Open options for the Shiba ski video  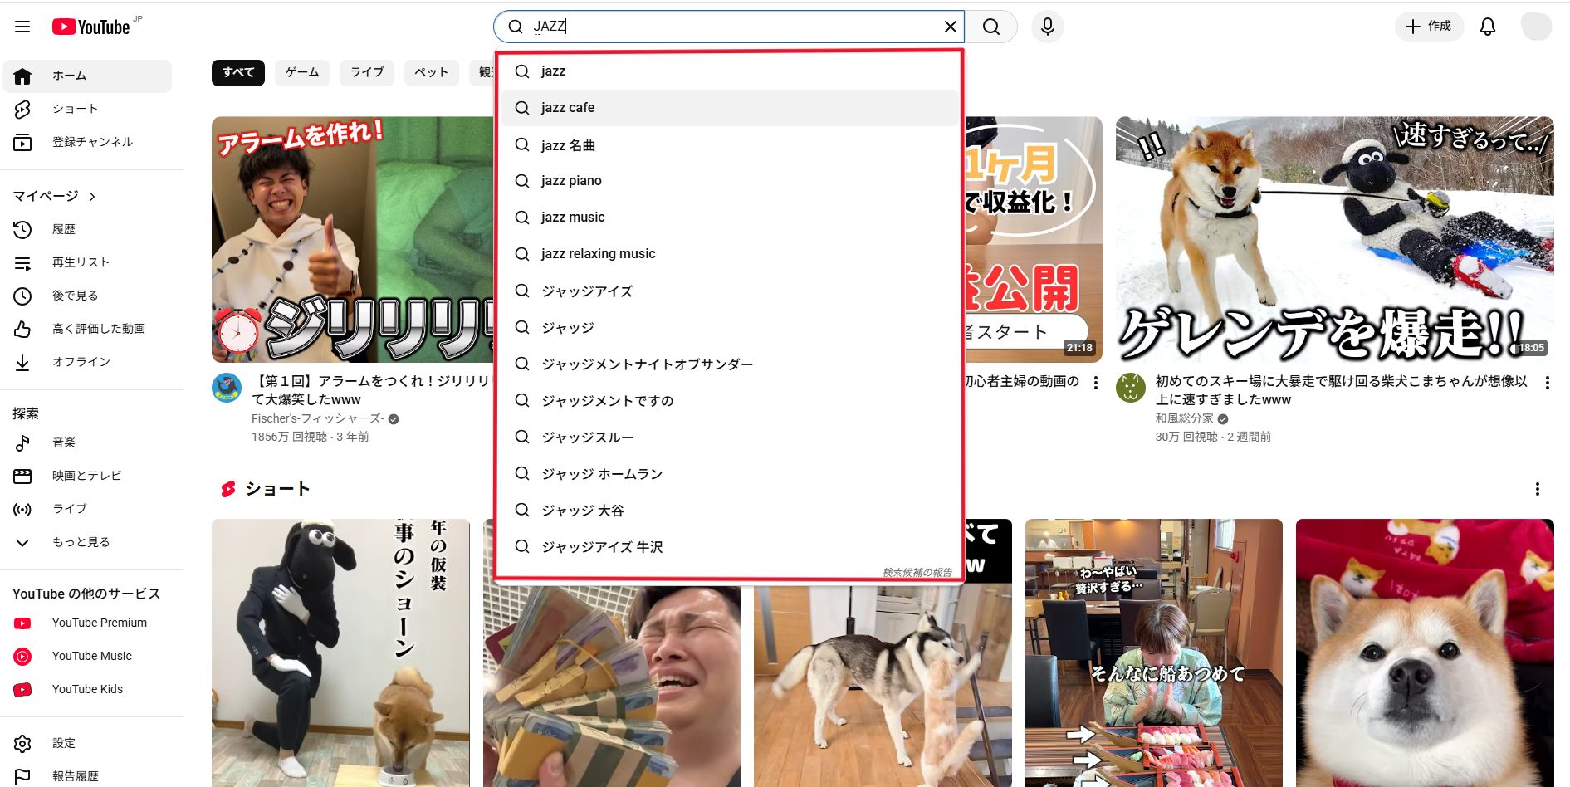[x=1546, y=383]
